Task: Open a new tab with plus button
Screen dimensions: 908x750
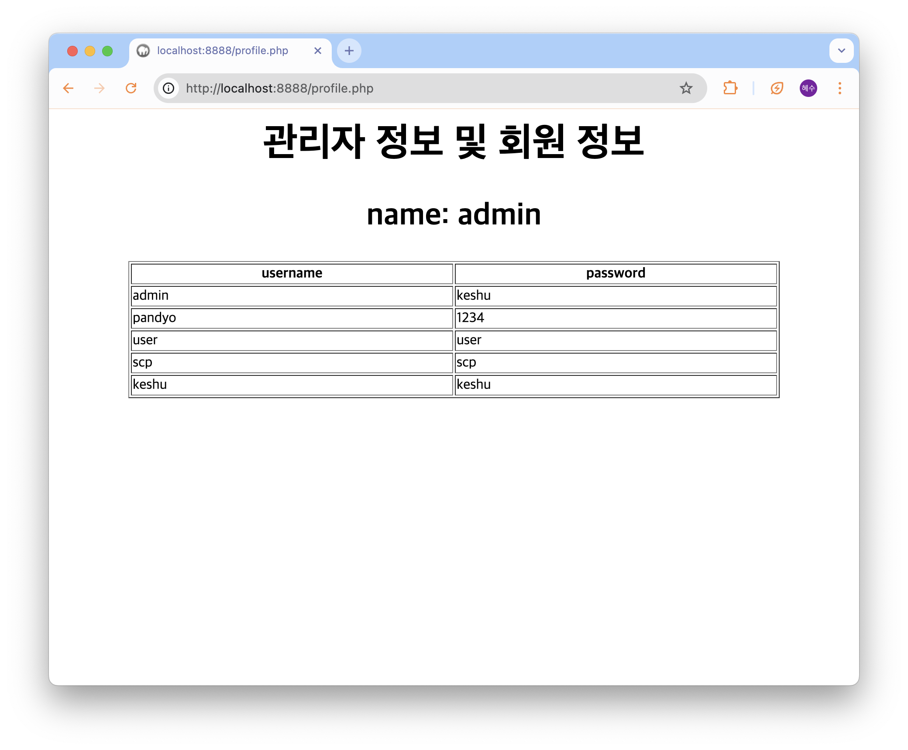Action: tap(349, 51)
